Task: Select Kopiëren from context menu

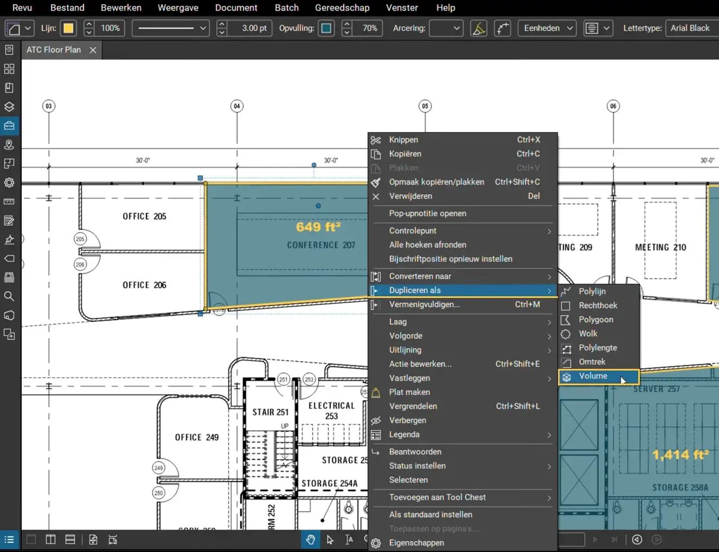Action: (x=463, y=154)
